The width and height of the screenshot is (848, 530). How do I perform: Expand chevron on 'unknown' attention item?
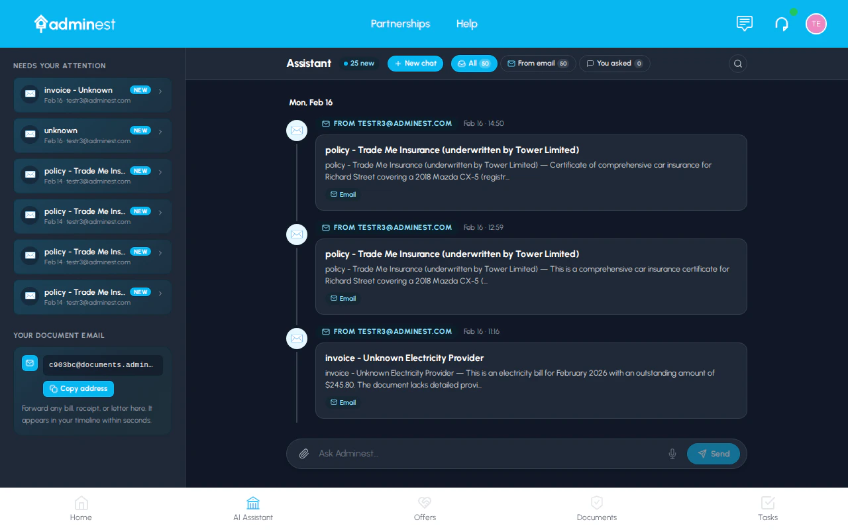[x=160, y=132]
